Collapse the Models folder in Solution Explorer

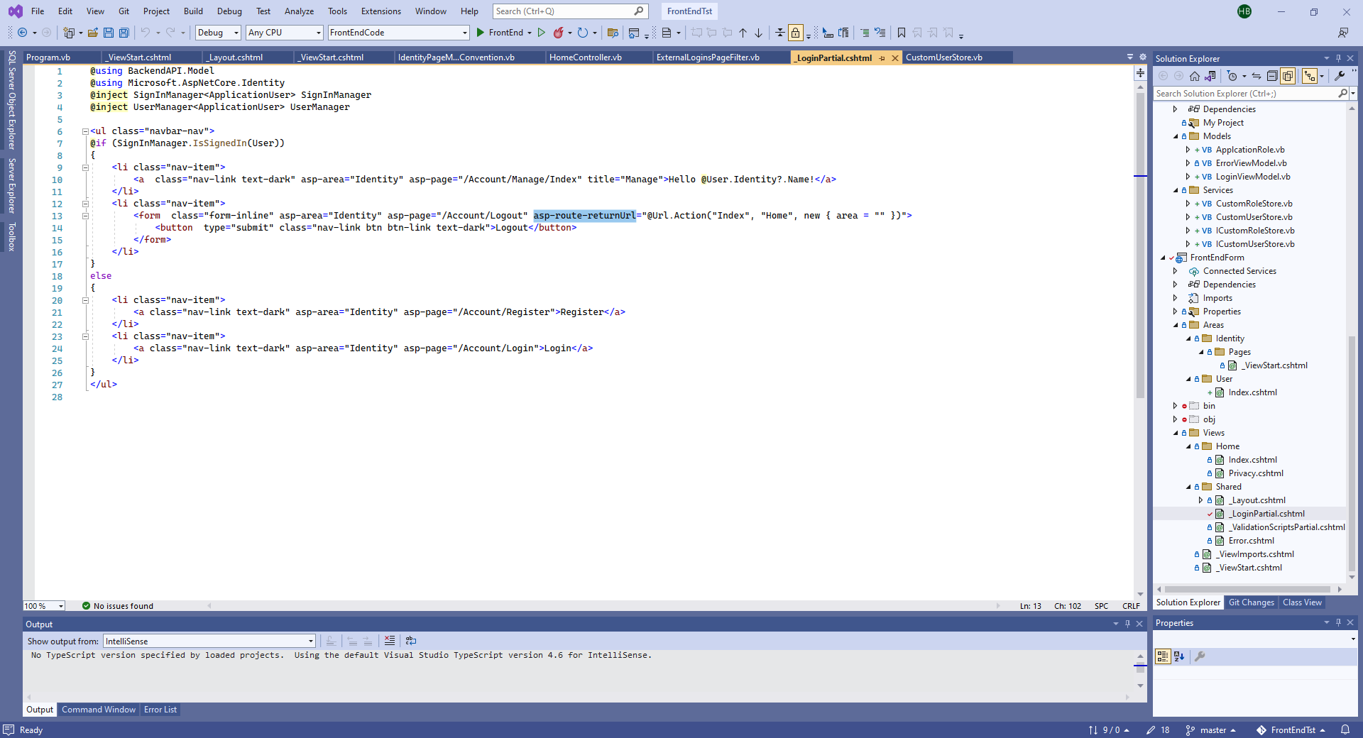1176,136
